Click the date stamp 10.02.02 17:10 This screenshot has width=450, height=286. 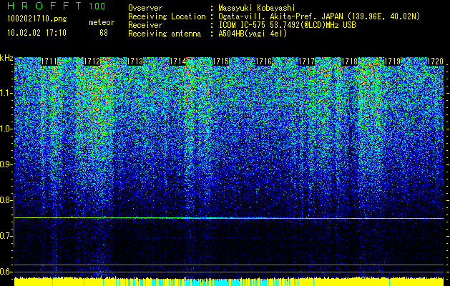coord(36,33)
